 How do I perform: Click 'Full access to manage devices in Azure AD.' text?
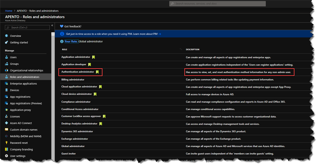210,94
